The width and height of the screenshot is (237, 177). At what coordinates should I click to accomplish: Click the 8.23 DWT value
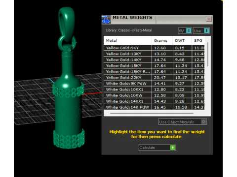click(x=180, y=89)
